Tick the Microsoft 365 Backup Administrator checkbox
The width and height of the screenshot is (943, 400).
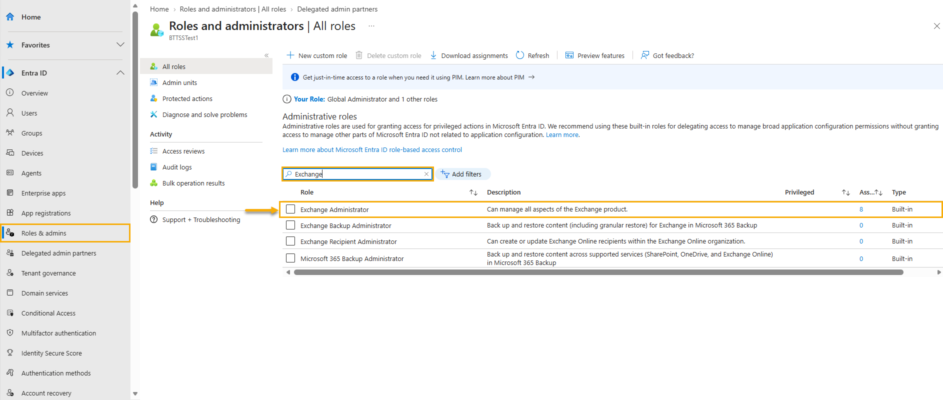coord(290,258)
